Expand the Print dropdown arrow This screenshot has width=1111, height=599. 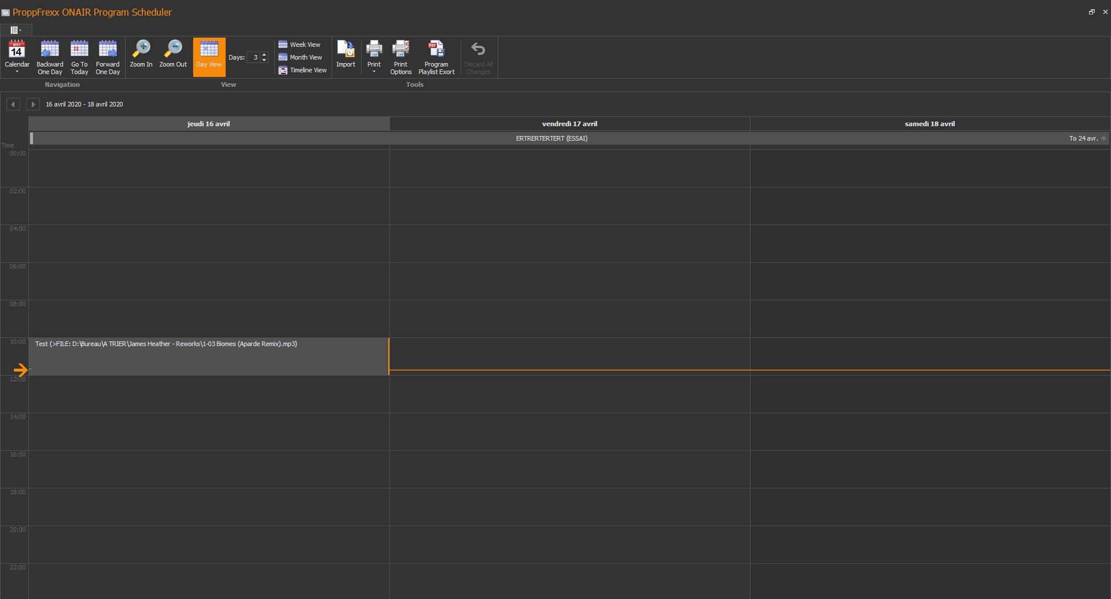tap(374, 72)
